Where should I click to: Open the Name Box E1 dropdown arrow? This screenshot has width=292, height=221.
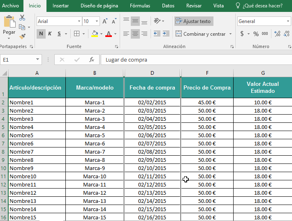(37, 59)
